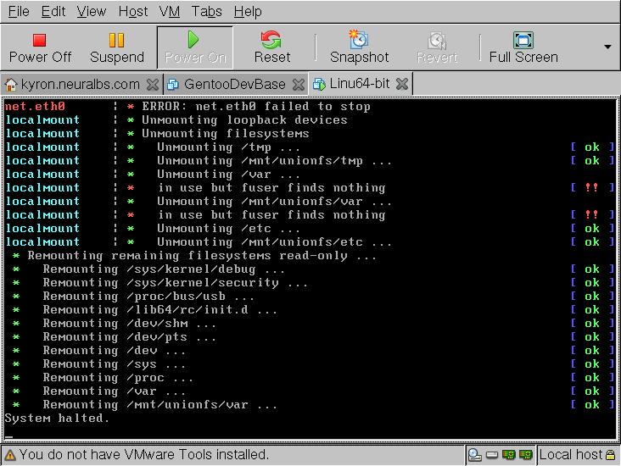Image resolution: width=621 pixels, height=466 pixels.
Task: Open the Help menu
Action: pos(248,11)
